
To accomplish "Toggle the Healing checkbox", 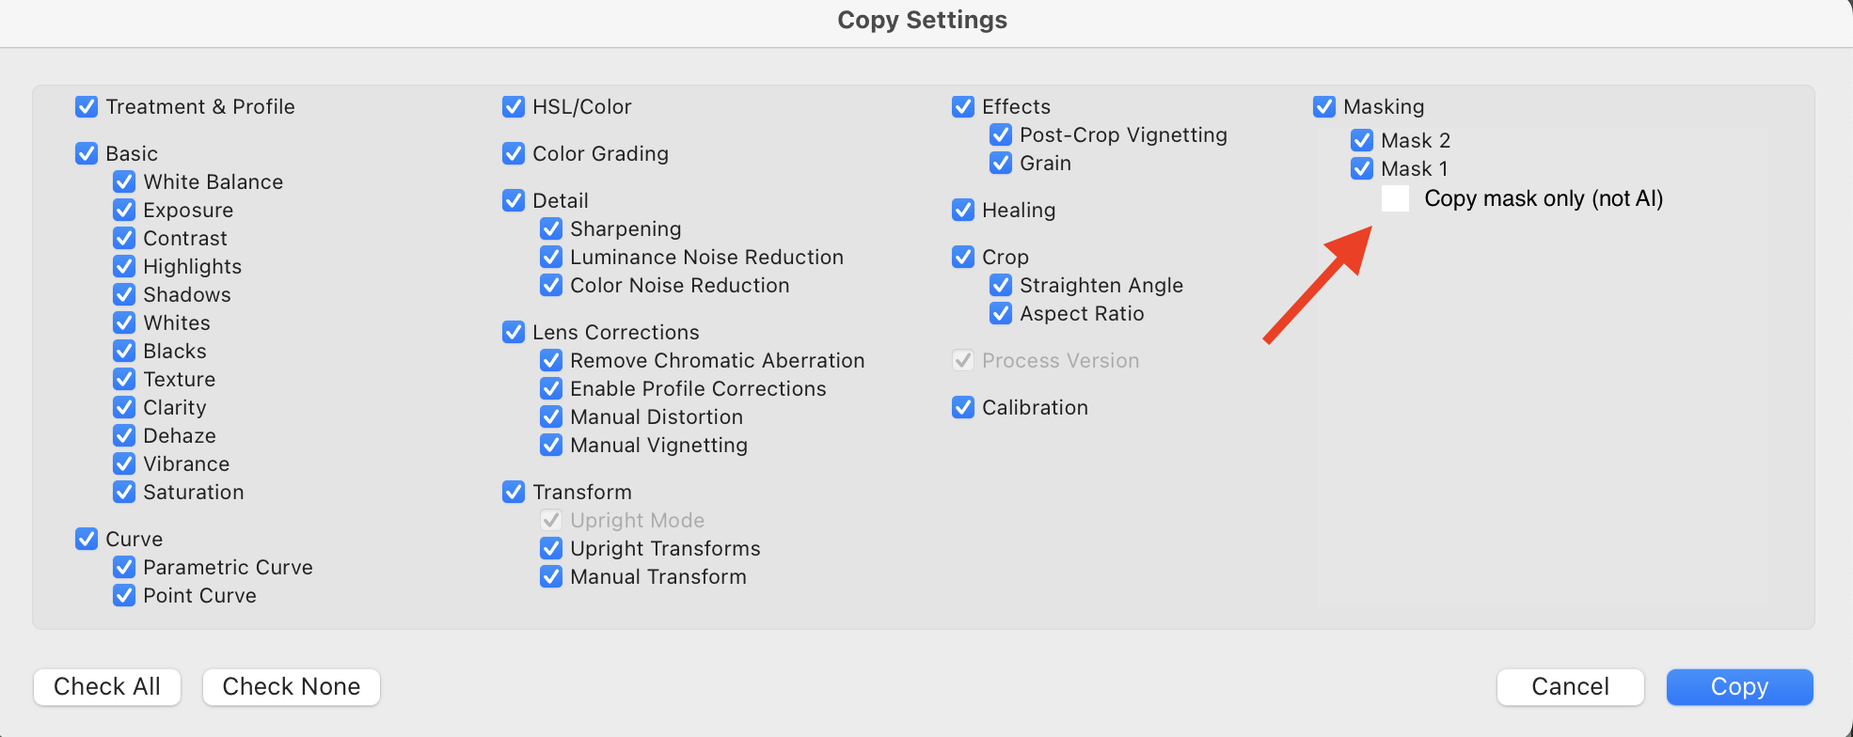I will point(963,210).
